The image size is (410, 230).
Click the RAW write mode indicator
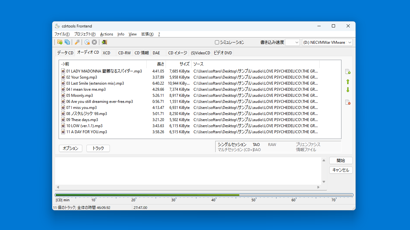click(272, 145)
